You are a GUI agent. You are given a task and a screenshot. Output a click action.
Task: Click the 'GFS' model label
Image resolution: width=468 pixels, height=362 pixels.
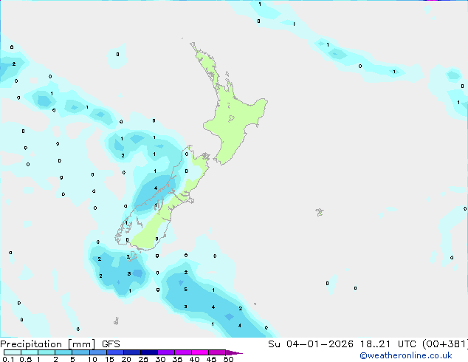pos(111,344)
